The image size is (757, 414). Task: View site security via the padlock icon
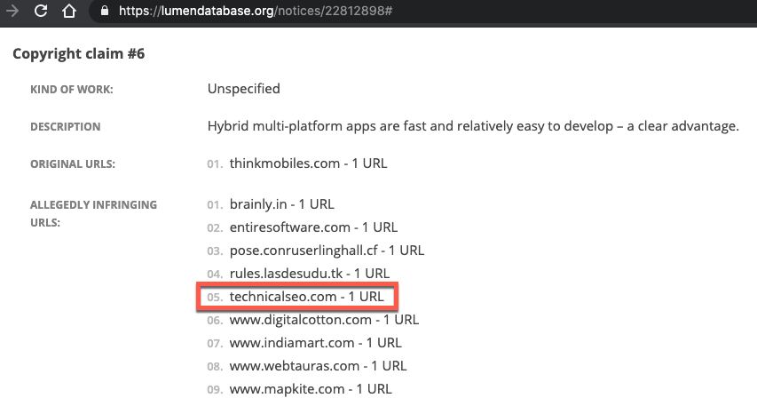105,11
